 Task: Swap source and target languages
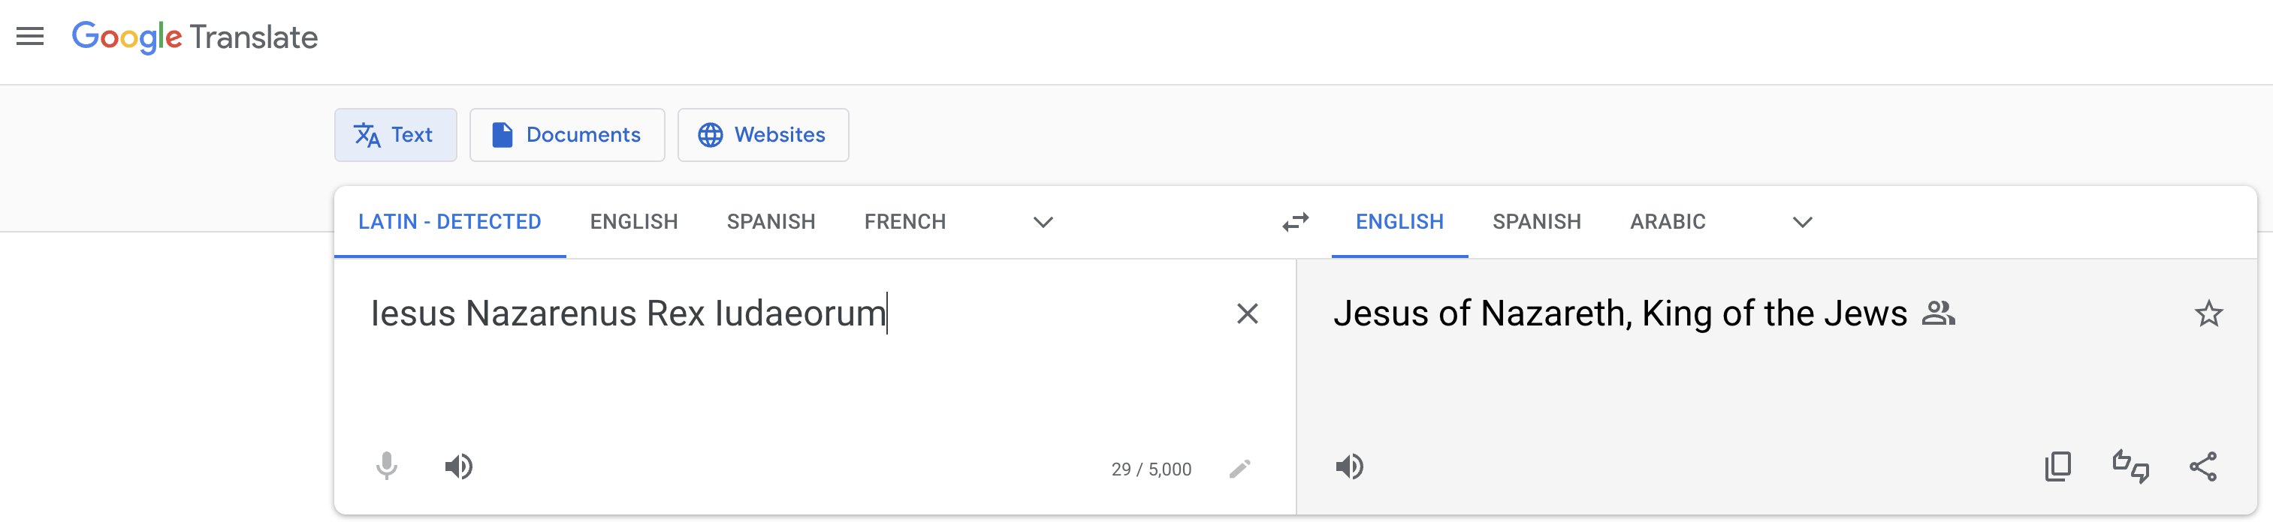(1295, 222)
